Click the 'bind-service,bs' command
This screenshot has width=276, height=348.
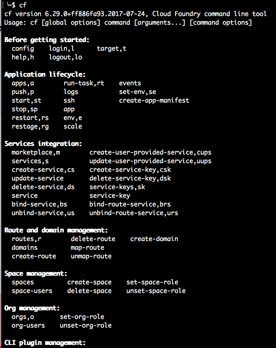(39, 204)
